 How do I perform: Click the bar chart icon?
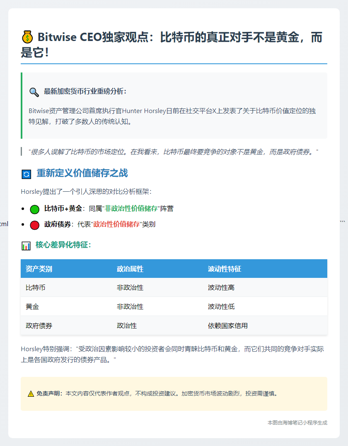pos(26,246)
